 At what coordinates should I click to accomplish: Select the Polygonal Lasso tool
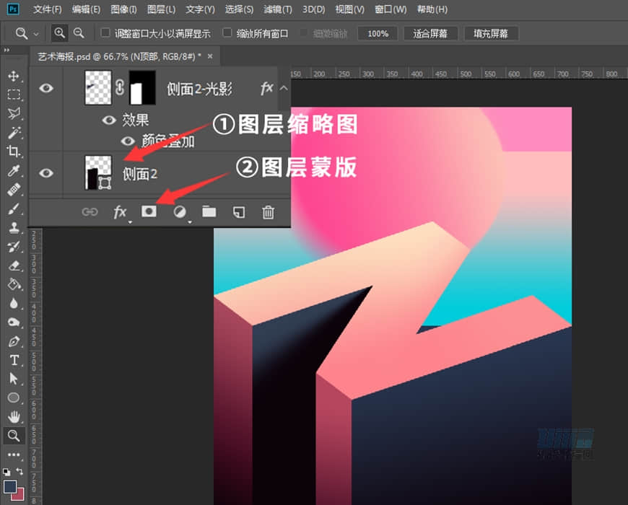[14, 114]
